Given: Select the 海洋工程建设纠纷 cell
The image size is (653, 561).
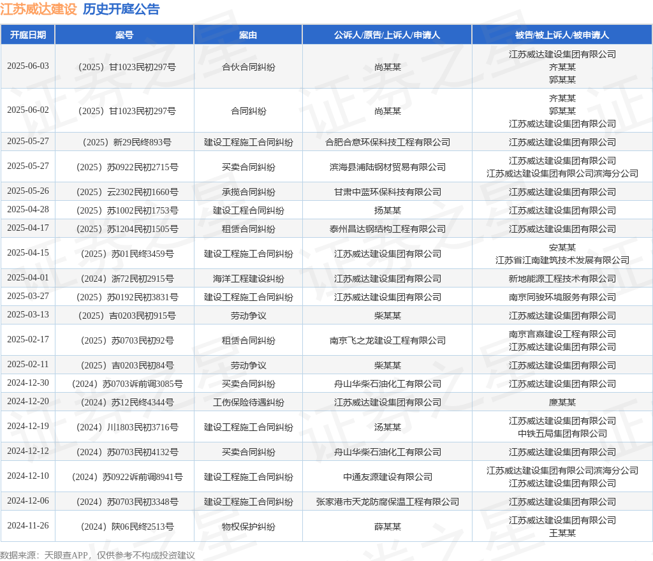Looking at the screenshot, I should tap(248, 279).
